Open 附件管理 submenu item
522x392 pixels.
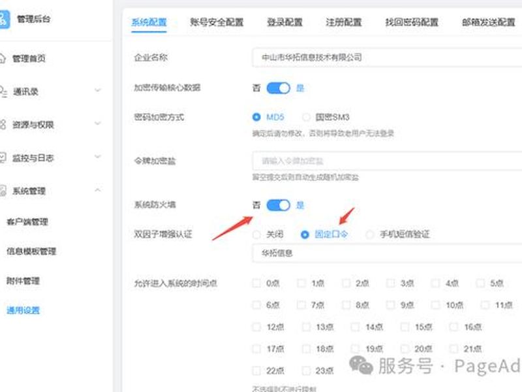(23, 281)
